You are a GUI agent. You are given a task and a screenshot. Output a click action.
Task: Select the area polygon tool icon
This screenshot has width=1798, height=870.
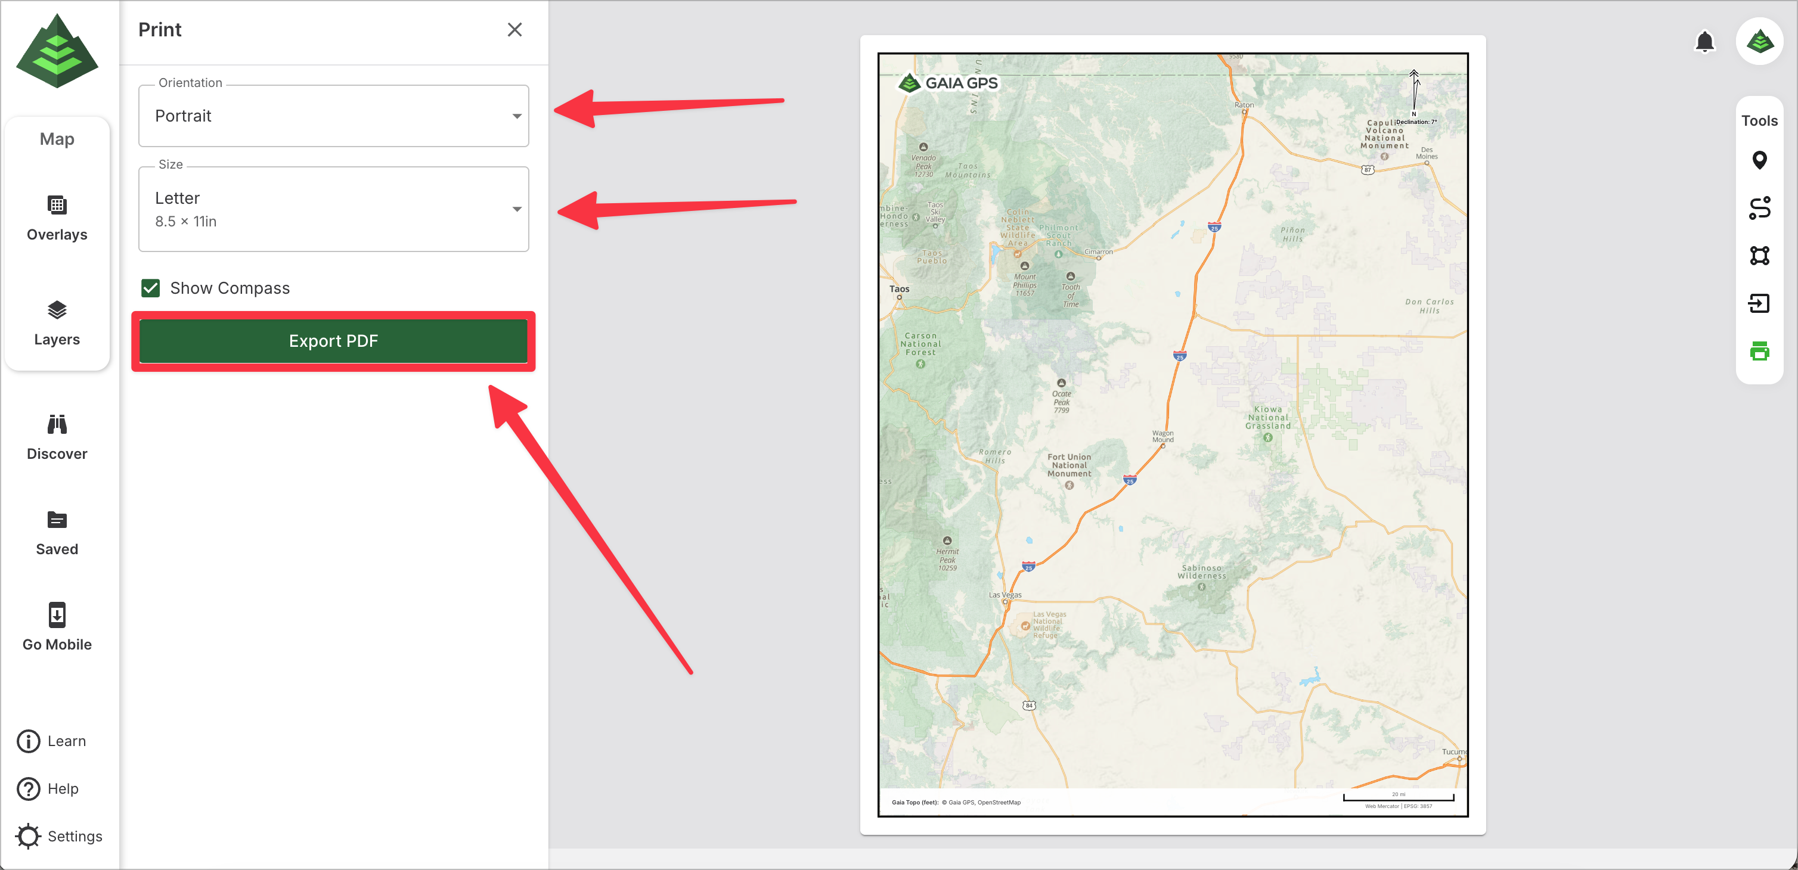coord(1759,256)
